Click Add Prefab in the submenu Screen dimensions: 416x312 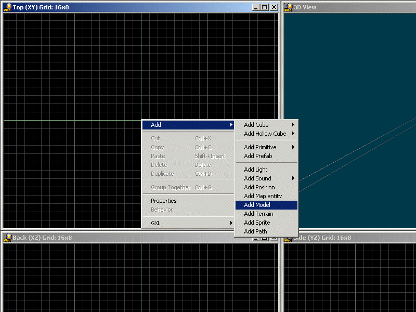266,156
